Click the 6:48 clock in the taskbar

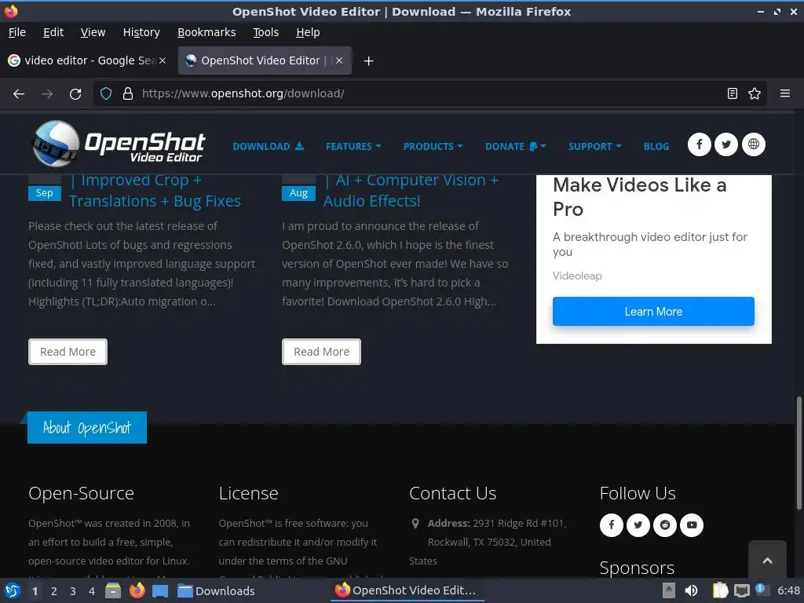pos(788,590)
